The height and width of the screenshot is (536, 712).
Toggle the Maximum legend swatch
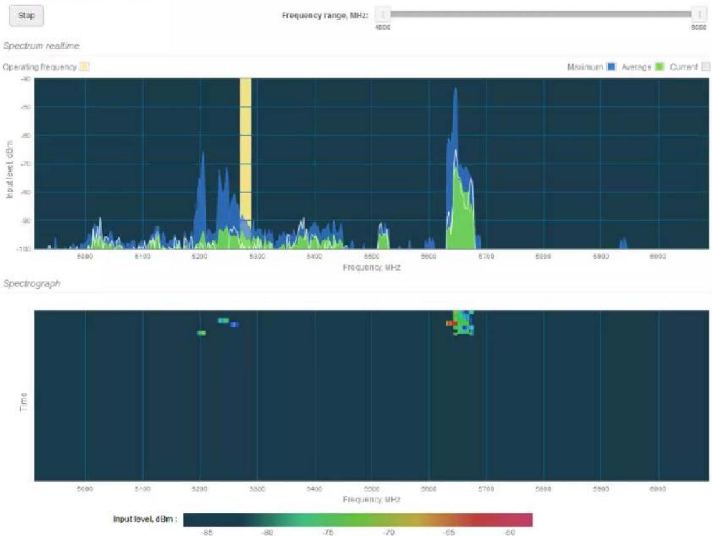pyautogui.click(x=611, y=67)
